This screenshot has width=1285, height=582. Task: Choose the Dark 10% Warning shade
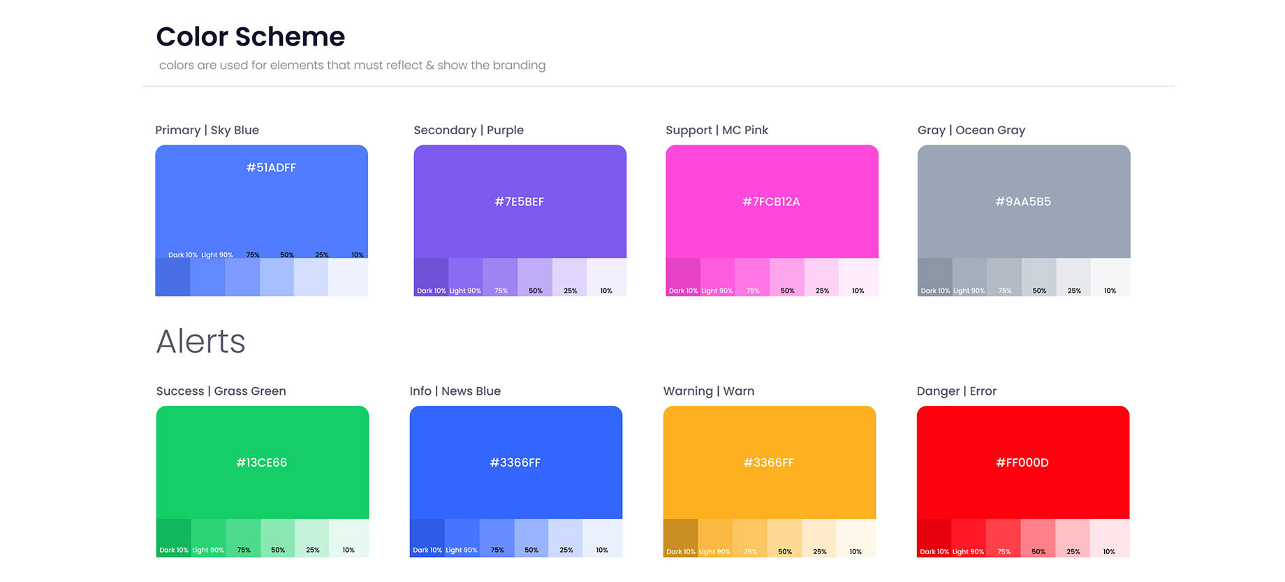[x=680, y=538]
